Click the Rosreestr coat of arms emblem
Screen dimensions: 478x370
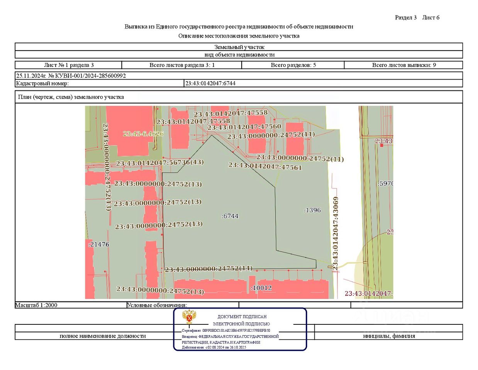[x=189, y=317]
